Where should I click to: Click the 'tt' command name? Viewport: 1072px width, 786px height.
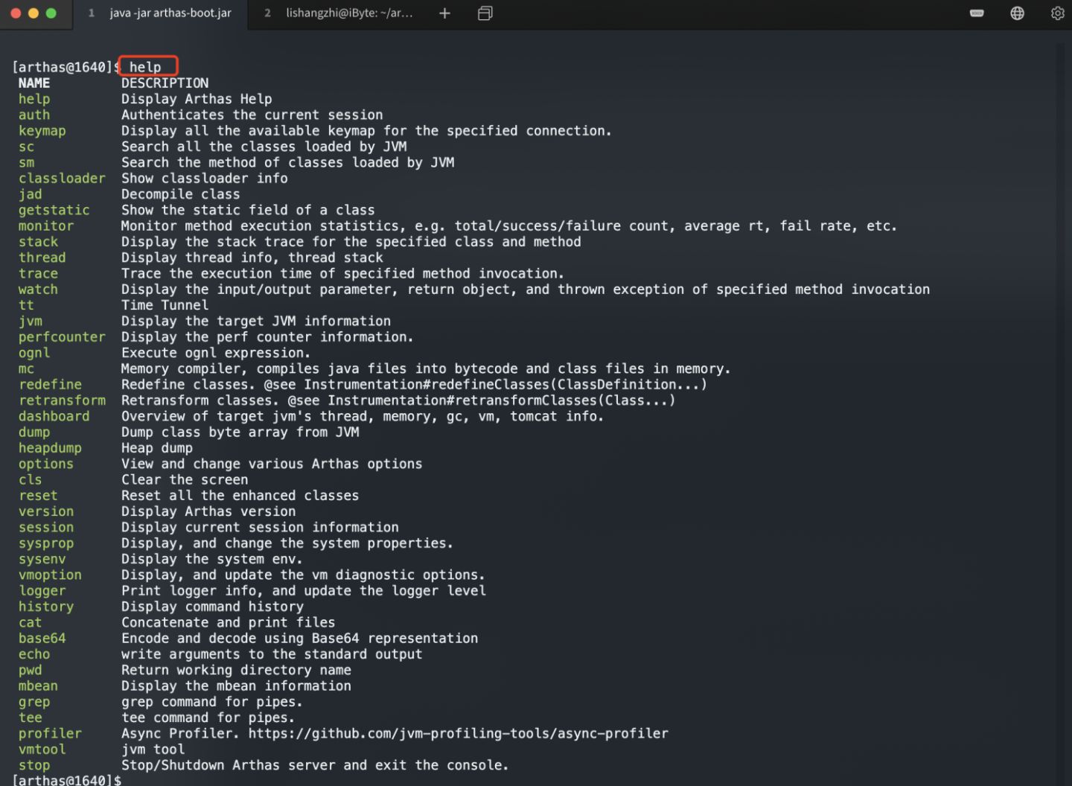pos(26,305)
